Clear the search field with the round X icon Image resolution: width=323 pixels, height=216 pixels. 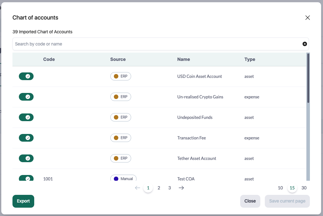[x=305, y=44]
